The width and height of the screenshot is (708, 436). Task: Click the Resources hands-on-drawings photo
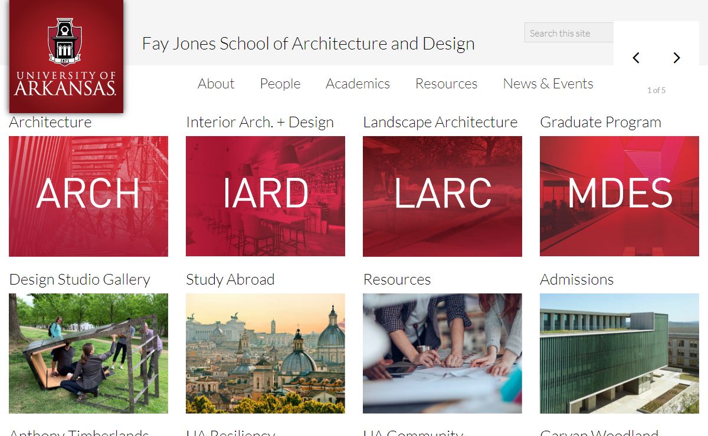tap(442, 354)
